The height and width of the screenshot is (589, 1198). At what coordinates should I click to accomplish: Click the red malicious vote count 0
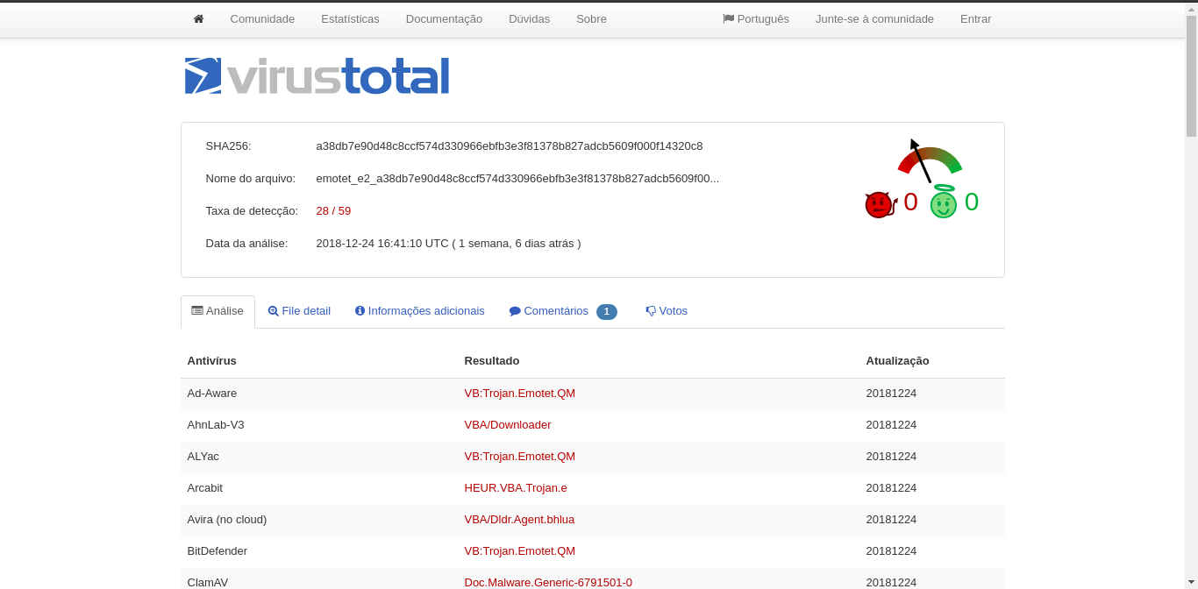click(910, 202)
